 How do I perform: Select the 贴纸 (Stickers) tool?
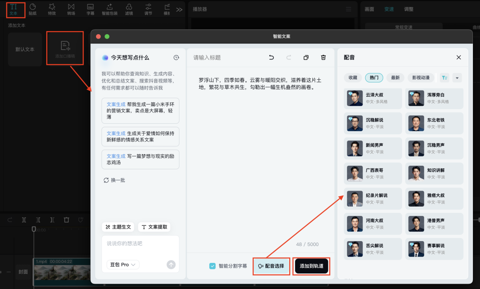click(33, 9)
